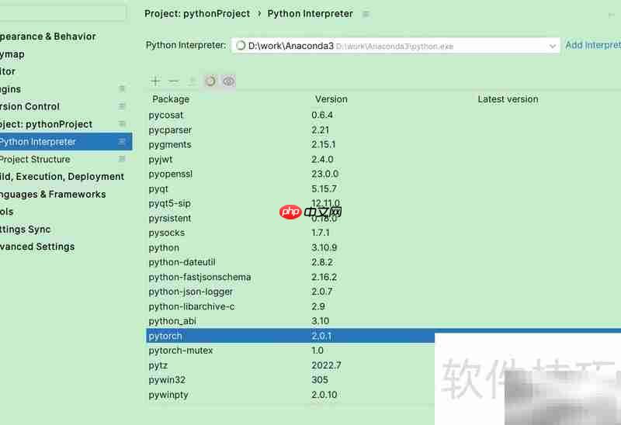
Task: Click the project-level icon beside Project Structure
Action: 122,159
